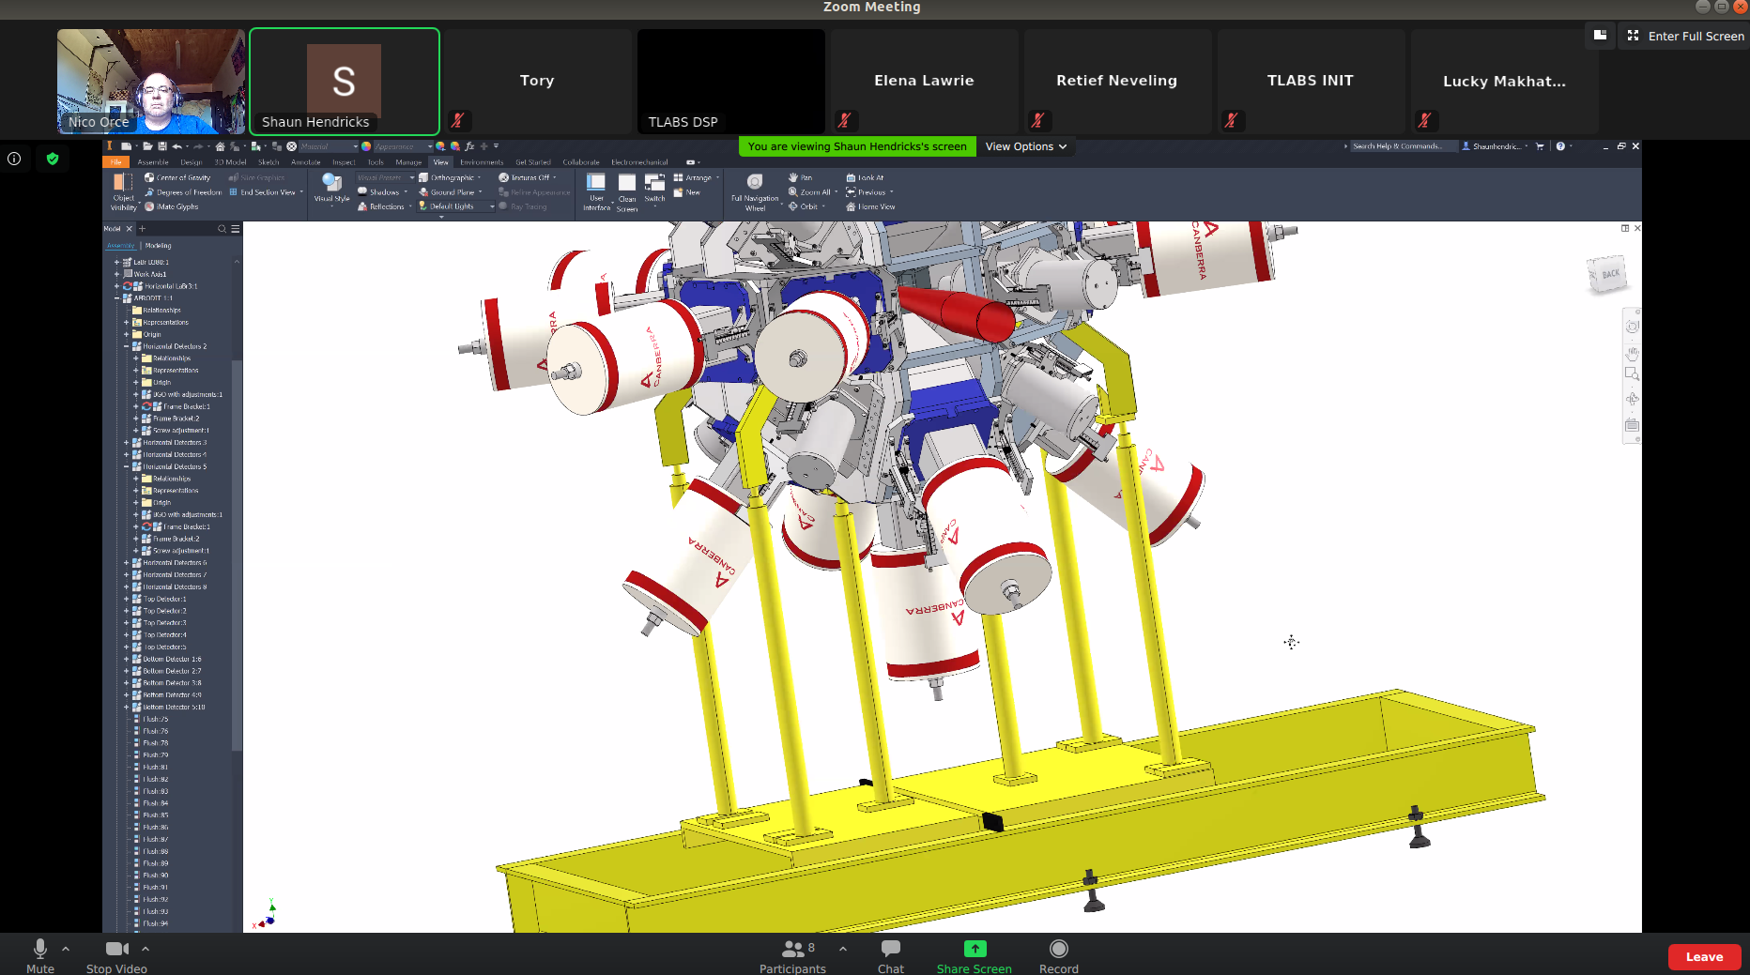Screen dimensions: 1750x975
Task: Open Orthographic projection dropdown
Action: click(x=450, y=177)
